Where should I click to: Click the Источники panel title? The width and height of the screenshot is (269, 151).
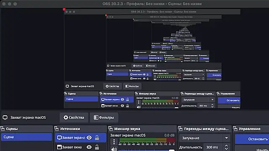(70, 129)
